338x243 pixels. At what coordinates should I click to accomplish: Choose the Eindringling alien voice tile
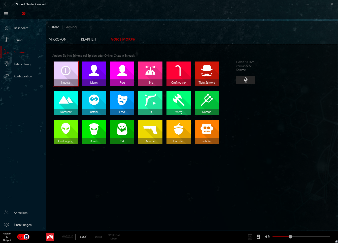(x=65, y=132)
